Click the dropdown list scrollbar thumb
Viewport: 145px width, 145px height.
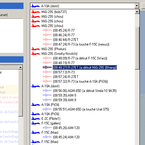[x=137, y=48]
